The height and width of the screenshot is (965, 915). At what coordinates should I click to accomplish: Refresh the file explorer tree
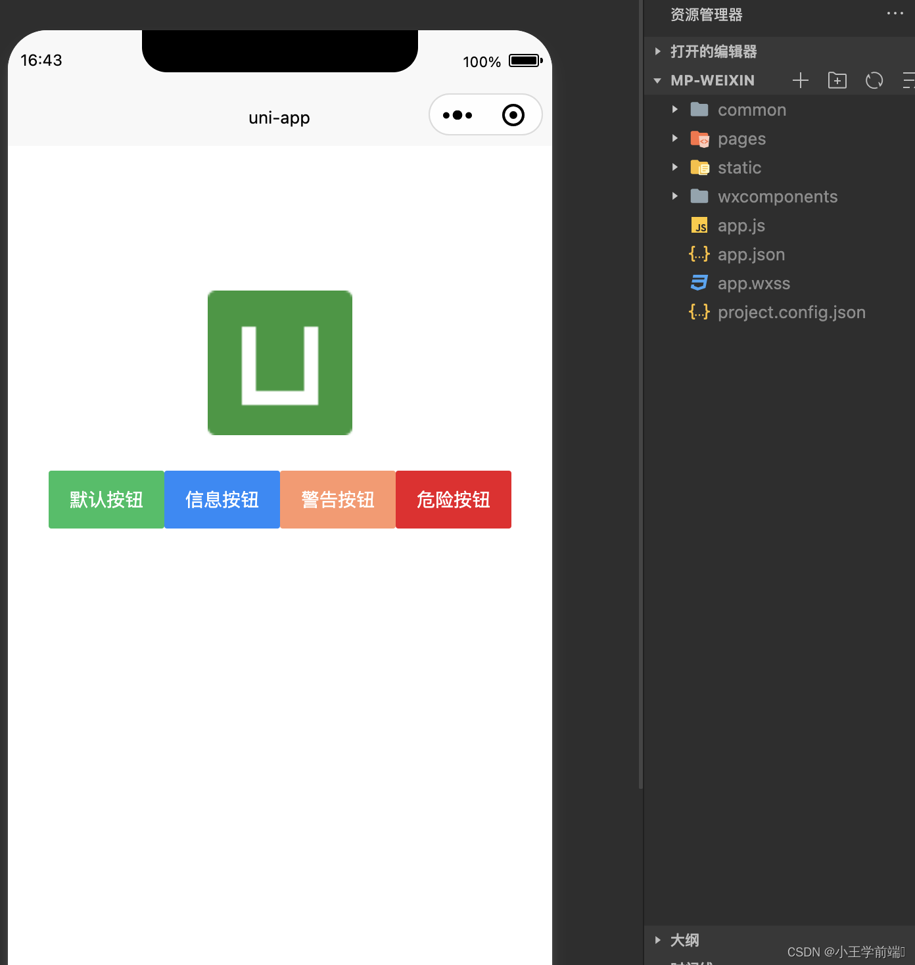(x=874, y=80)
